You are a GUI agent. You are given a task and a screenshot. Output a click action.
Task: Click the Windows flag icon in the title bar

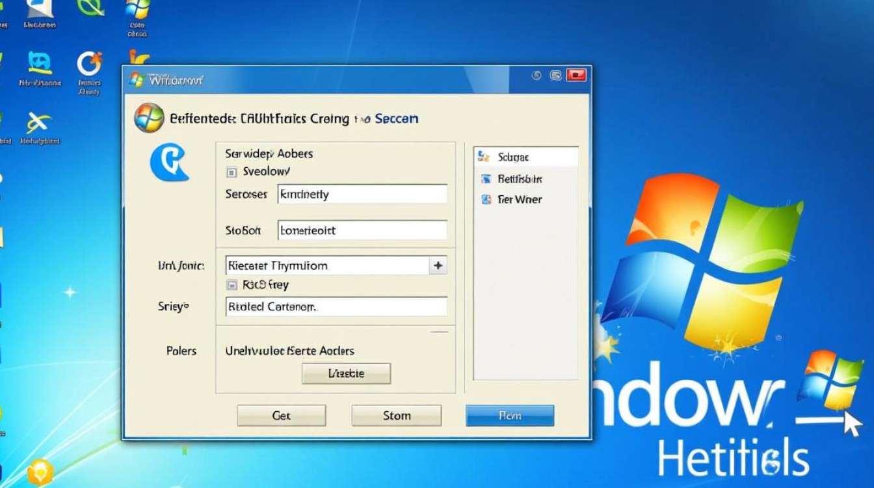point(137,80)
